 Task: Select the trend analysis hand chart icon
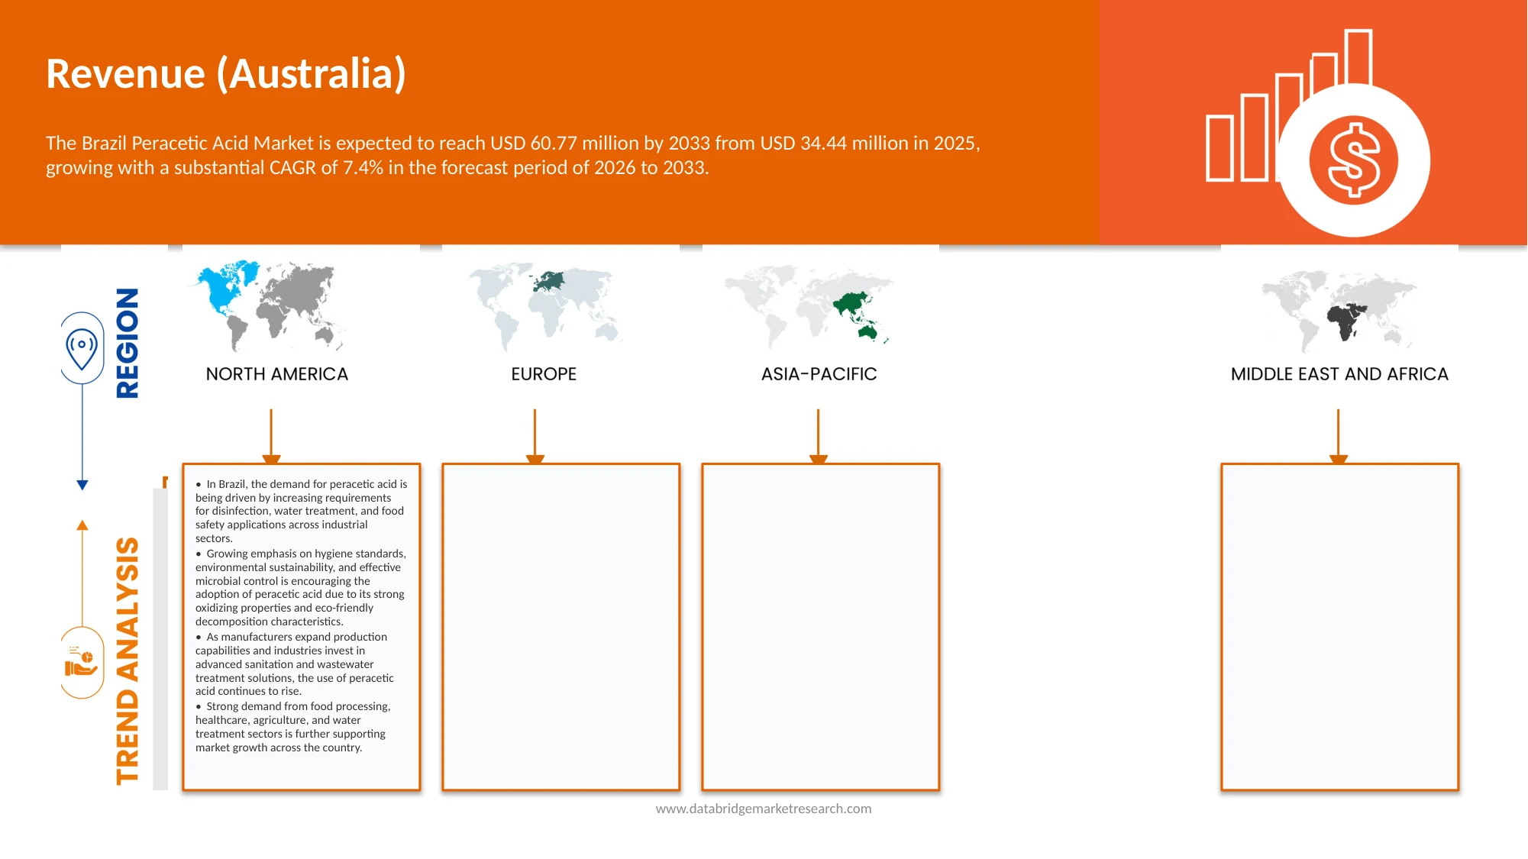click(x=82, y=663)
